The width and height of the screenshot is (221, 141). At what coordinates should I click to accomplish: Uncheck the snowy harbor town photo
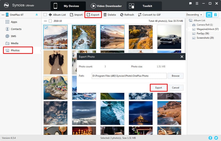46,28
